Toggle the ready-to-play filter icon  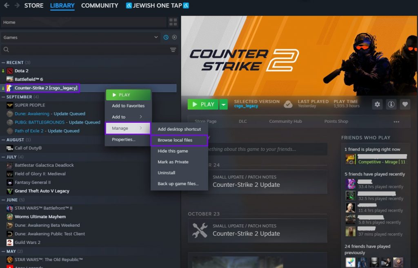coord(174,37)
